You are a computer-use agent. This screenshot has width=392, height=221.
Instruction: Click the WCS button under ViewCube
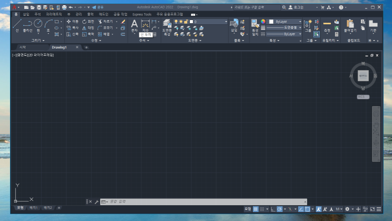pyautogui.click(x=363, y=97)
